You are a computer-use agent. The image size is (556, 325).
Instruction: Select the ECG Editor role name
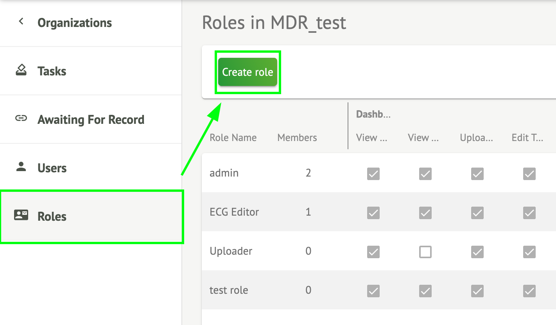click(x=234, y=212)
